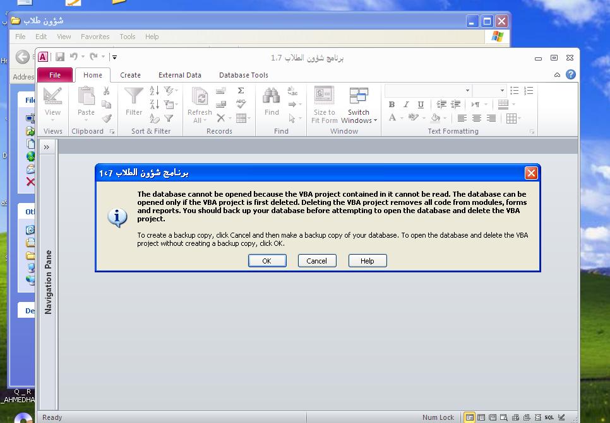Click the Microsoft Access Help icon
610x423 pixels.
coord(571,74)
